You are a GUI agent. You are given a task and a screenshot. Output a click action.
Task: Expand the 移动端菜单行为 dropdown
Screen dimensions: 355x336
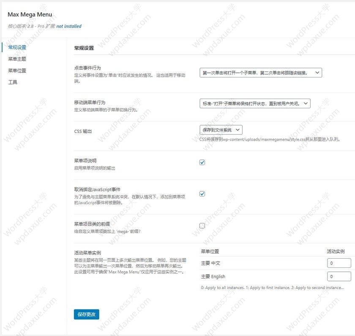pyautogui.click(x=255, y=103)
